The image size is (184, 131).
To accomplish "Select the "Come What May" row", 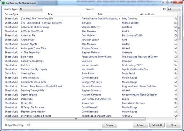I will (x=90, y=78).
